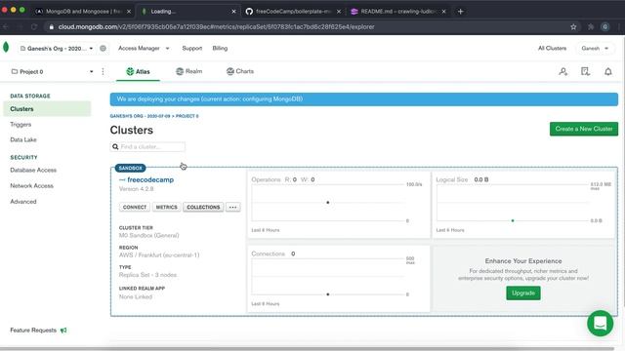Click the COLLECTIONS button
Image resolution: width=625 pixels, height=351 pixels.
click(203, 207)
